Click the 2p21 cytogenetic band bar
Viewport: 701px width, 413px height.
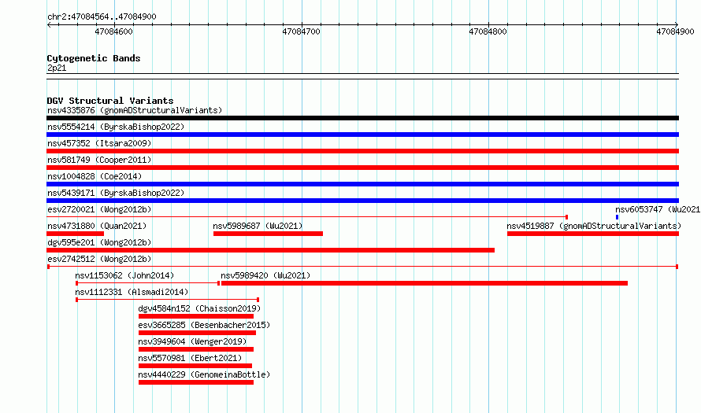[x=362, y=76]
